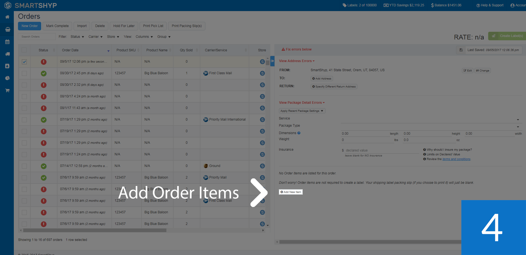Viewport: 526px width, 255px height.
Task: Click the Print Pick List button
Action: coord(153,26)
